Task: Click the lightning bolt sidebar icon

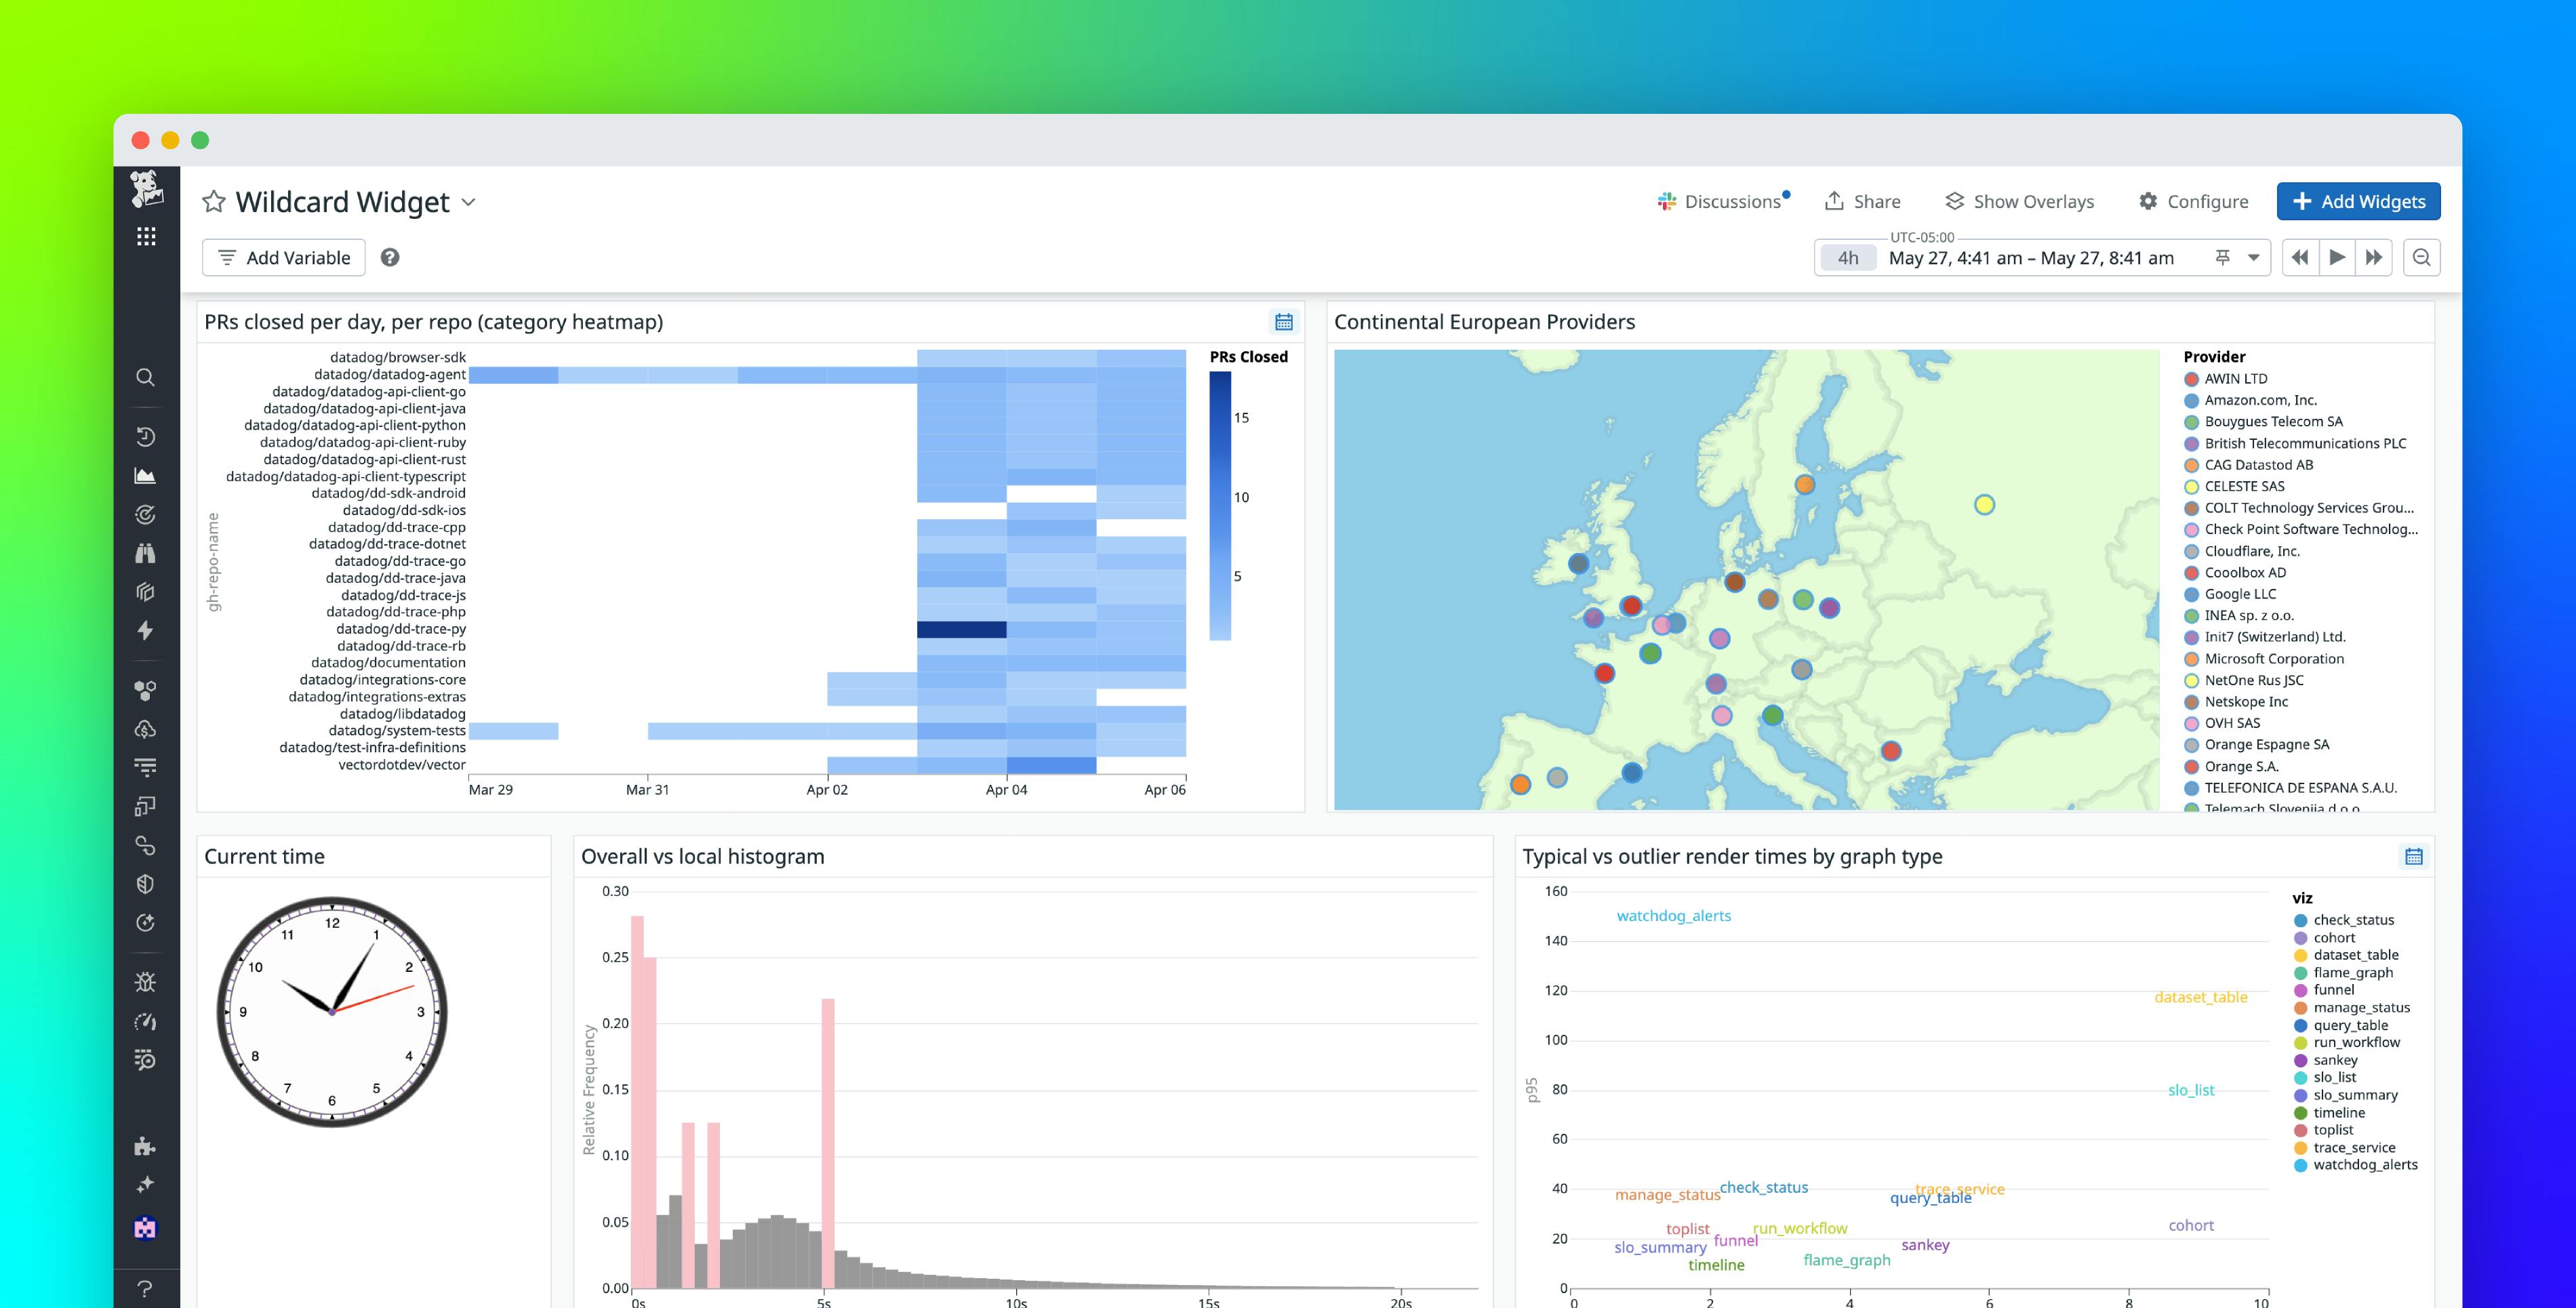Action: tap(146, 630)
